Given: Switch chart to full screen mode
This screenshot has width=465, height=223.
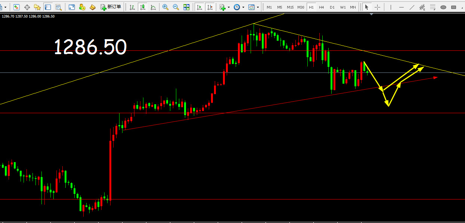Looking at the screenshot, I should [x=72, y=7].
